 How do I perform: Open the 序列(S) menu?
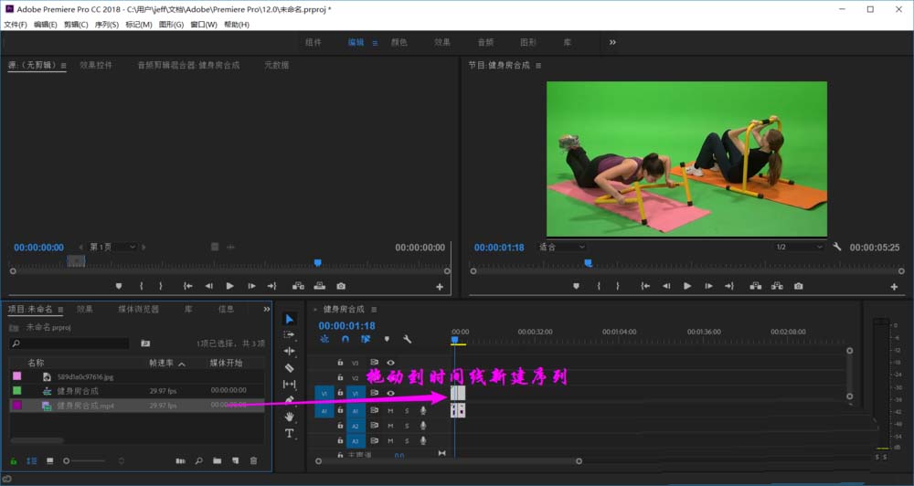click(107, 25)
